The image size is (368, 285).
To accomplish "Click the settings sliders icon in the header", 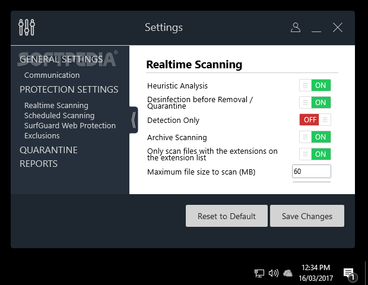I will pyautogui.click(x=27, y=27).
